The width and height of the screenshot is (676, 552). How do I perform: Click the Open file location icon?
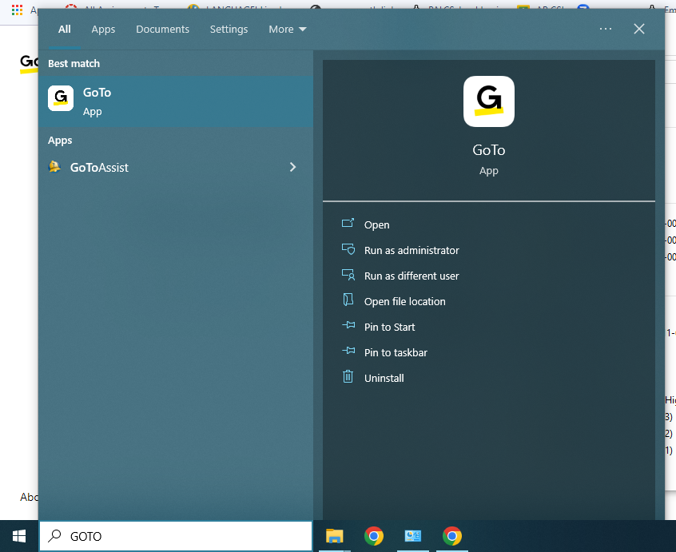(348, 300)
